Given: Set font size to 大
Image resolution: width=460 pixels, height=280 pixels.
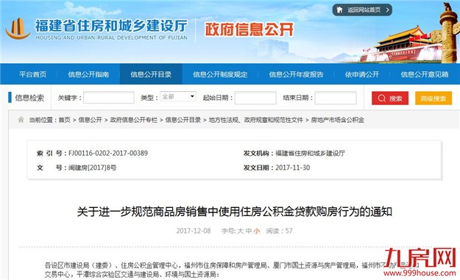Looking at the screenshot, I should (240, 231).
